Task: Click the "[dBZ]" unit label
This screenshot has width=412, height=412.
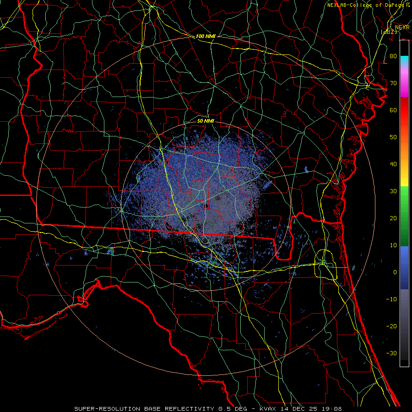Action: pyautogui.click(x=389, y=32)
